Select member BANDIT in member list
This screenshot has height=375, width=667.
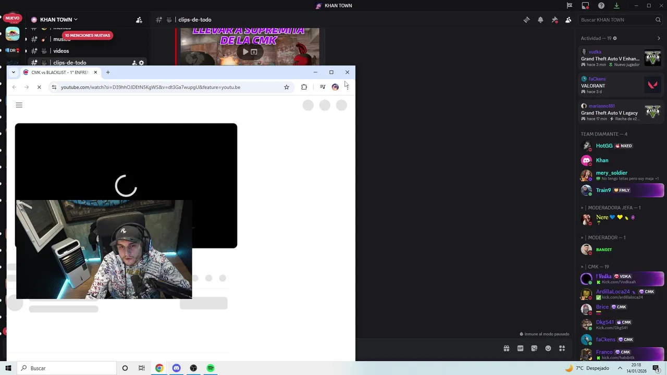[621, 249]
